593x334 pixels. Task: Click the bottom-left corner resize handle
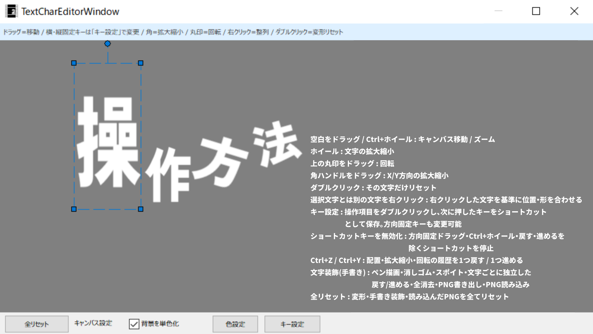point(74,209)
